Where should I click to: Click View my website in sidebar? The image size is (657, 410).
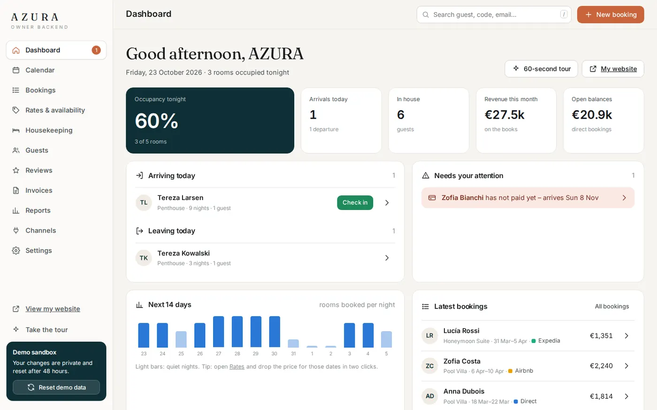click(53, 309)
